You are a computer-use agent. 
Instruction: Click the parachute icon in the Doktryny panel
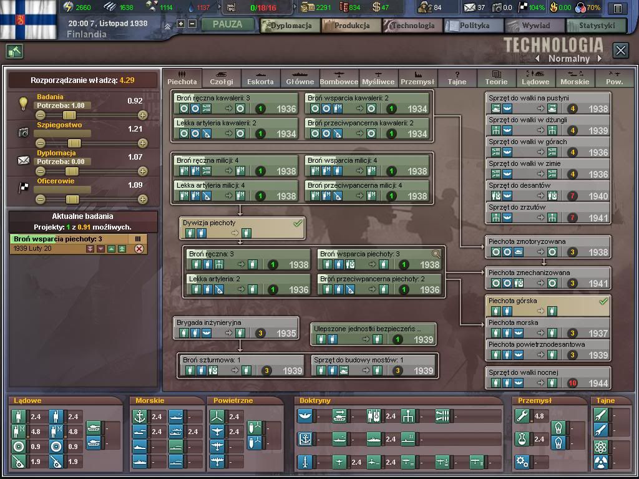click(x=305, y=416)
